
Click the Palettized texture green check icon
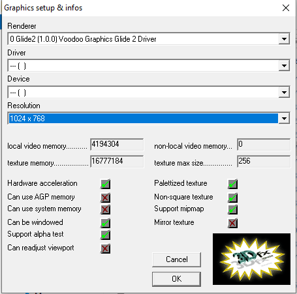point(232,184)
